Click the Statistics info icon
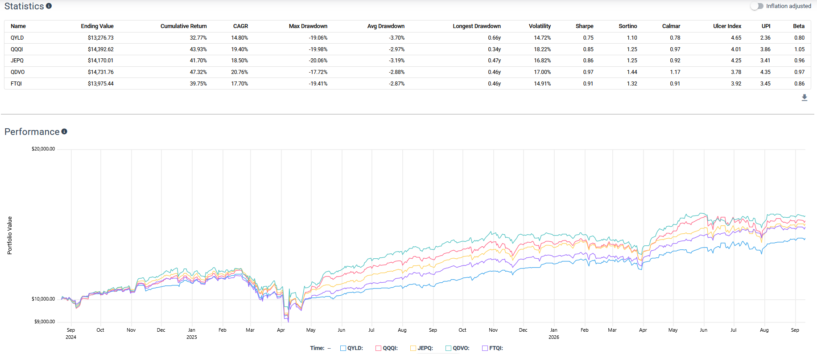This screenshot has height=354, width=817. tap(49, 6)
